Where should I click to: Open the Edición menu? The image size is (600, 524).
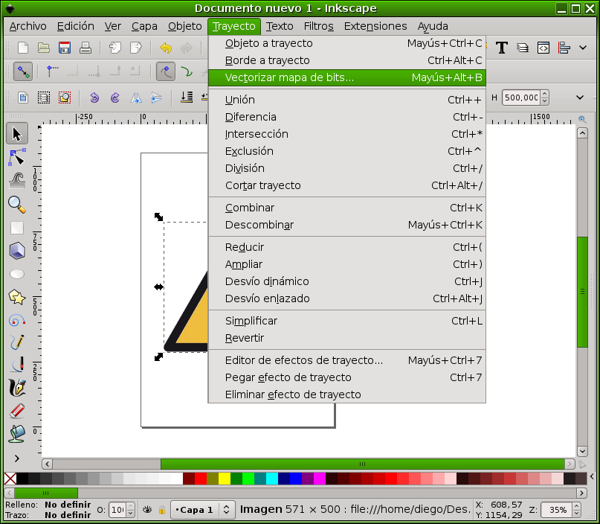pos(75,26)
